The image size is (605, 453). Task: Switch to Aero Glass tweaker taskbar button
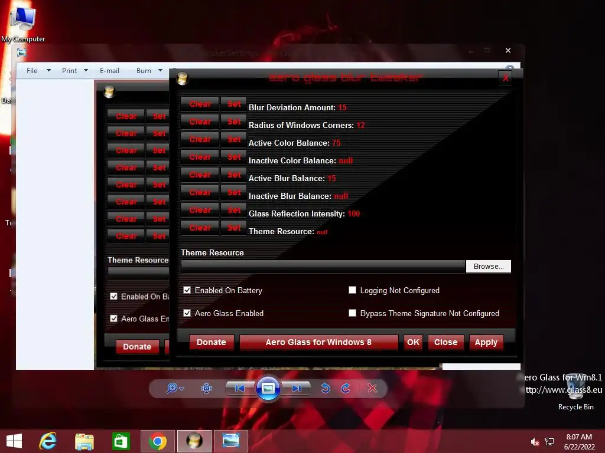click(194, 441)
